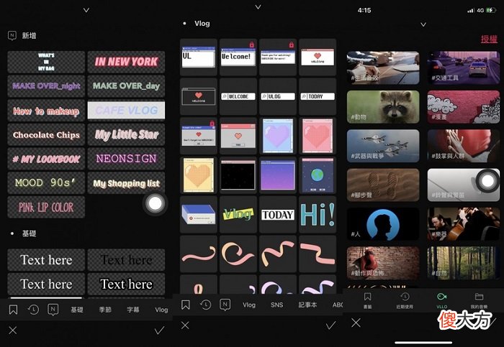
Task: Collapse middle Vlog panel with top chevron
Action: coord(258,6)
